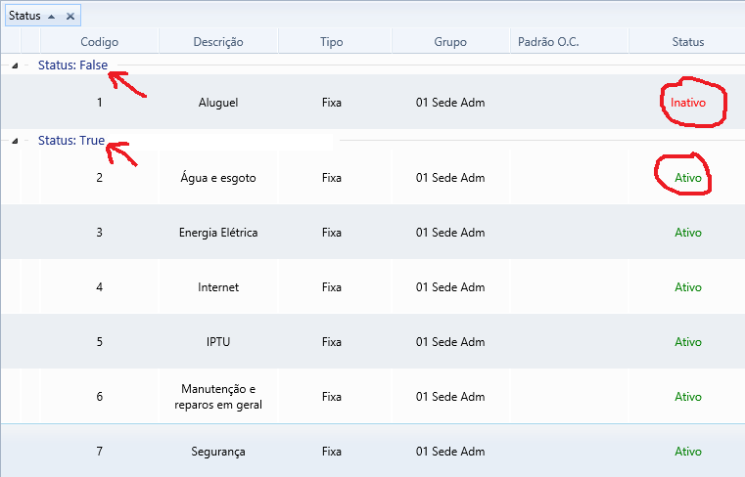Select the Aluguel description cell

point(218,103)
